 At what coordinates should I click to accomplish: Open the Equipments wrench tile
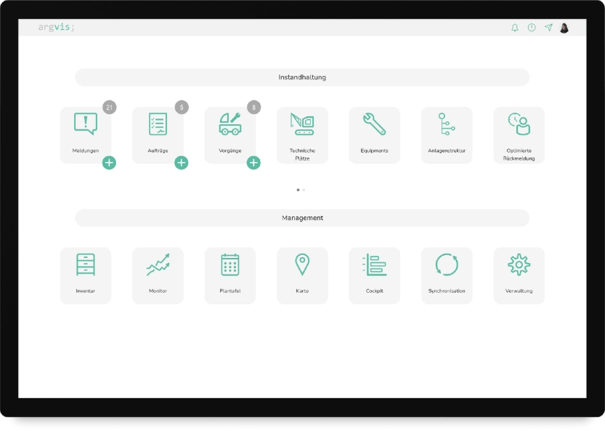click(374, 135)
